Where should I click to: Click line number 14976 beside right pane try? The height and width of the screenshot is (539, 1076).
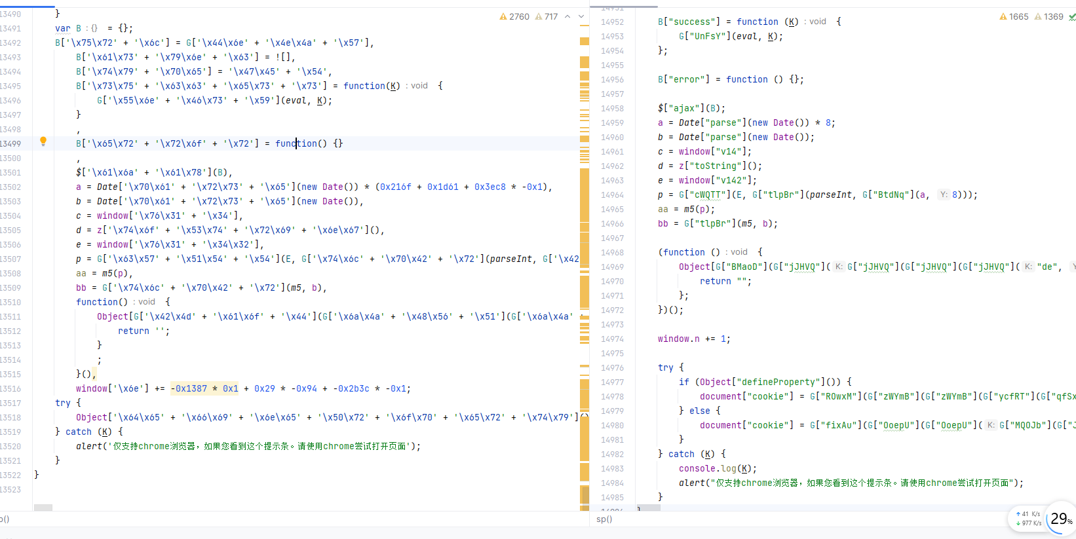point(612,367)
